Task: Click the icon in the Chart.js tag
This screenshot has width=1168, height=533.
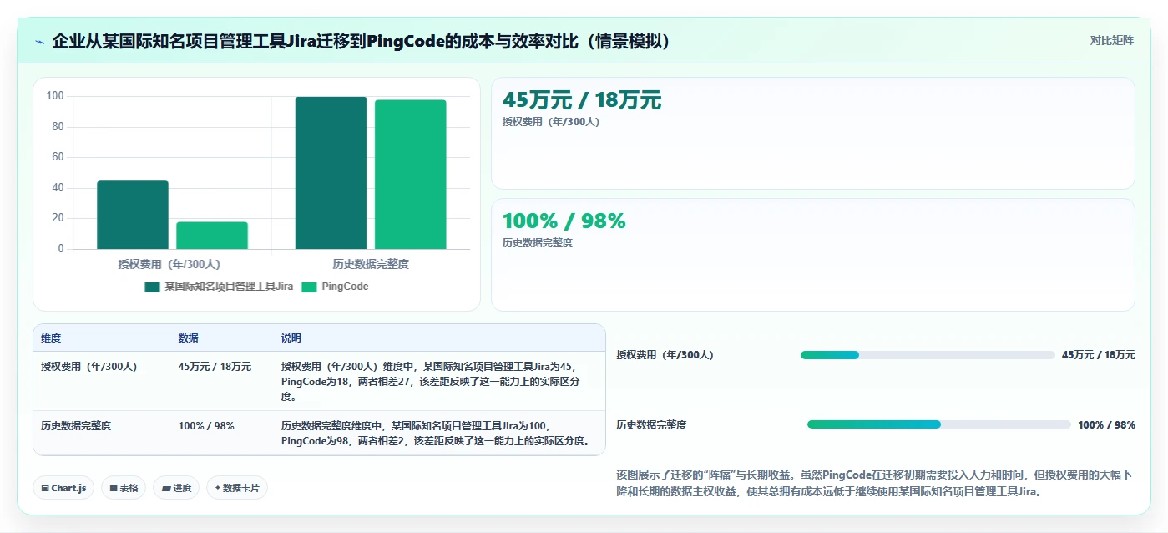Action: [45, 488]
